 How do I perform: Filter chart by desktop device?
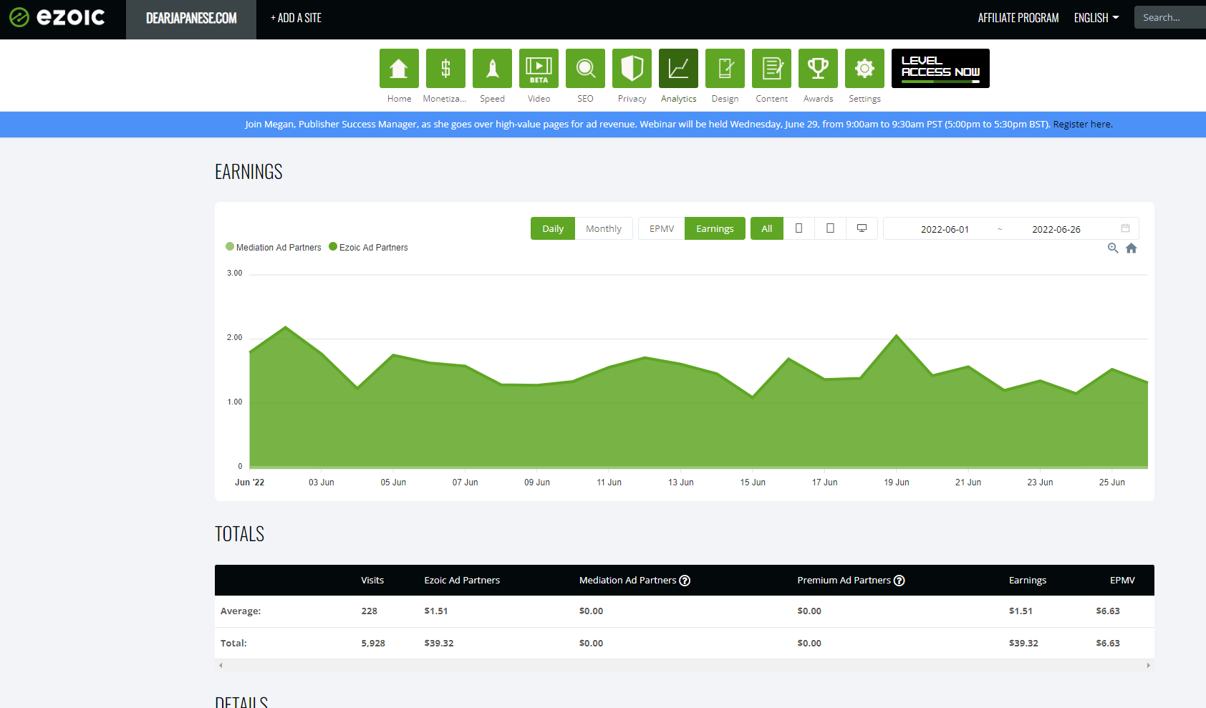(862, 228)
